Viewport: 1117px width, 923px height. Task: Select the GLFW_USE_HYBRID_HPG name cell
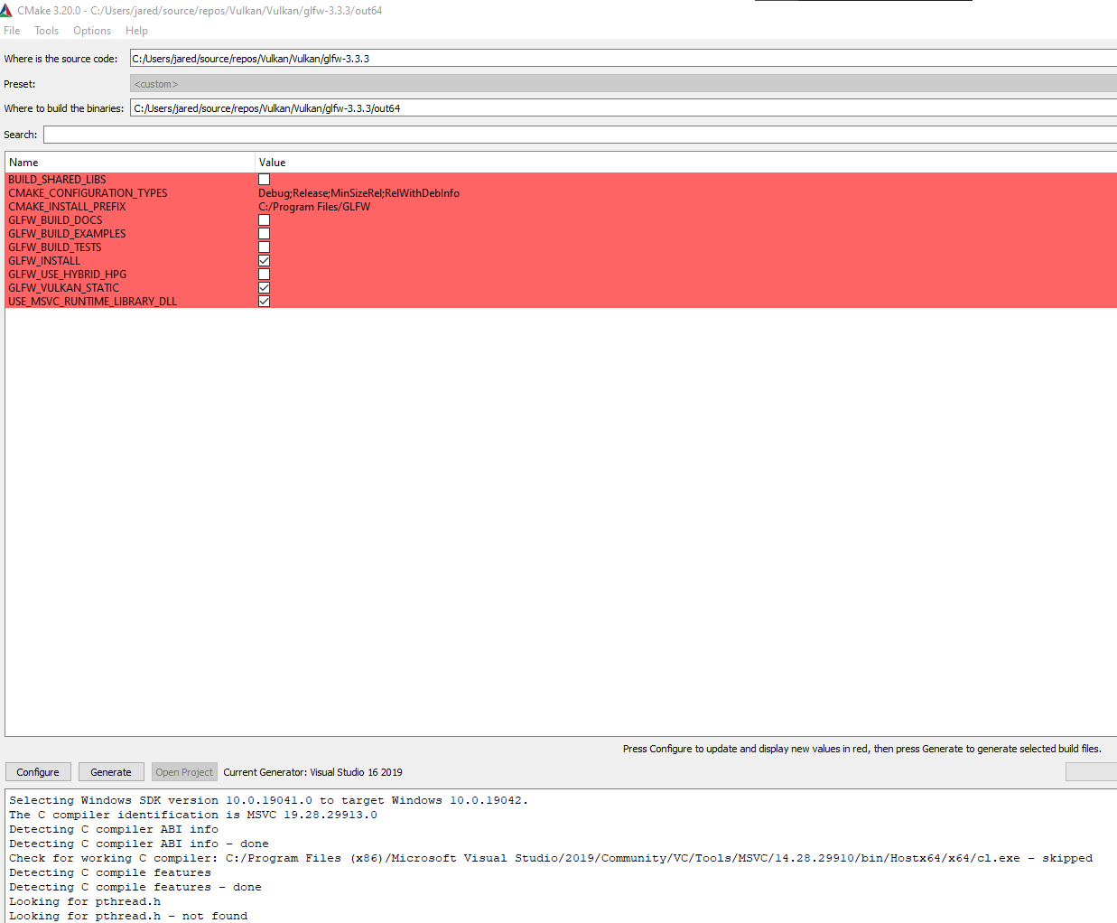pos(68,275)
